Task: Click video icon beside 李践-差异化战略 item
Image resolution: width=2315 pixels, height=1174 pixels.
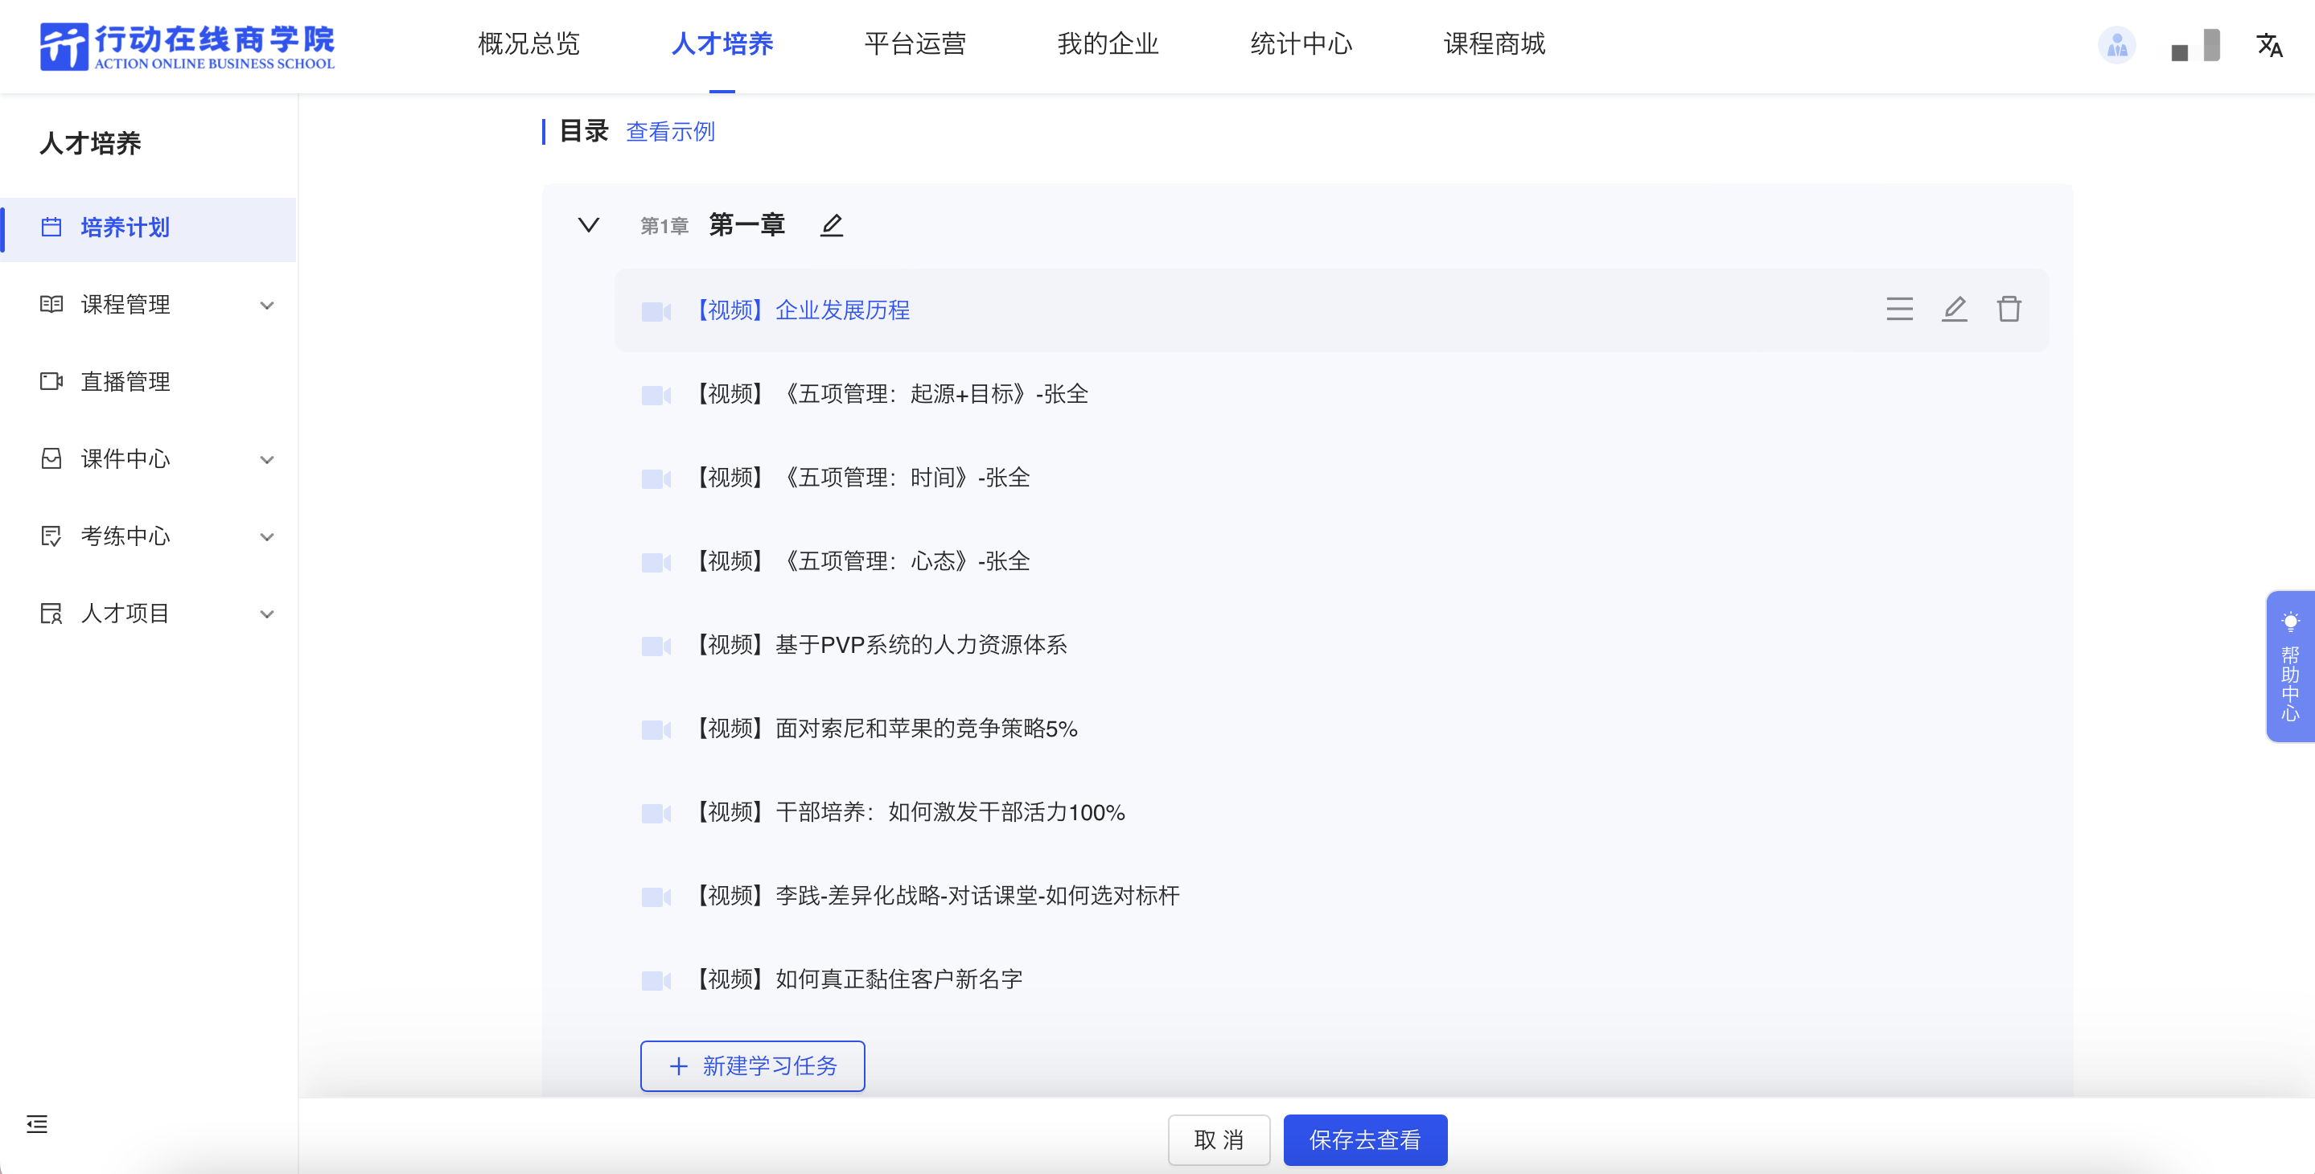Action: [x=656, y=897]
